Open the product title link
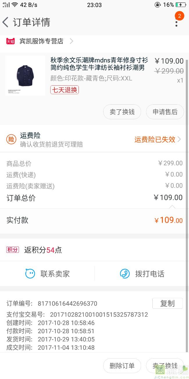 (x=99, y=64)
